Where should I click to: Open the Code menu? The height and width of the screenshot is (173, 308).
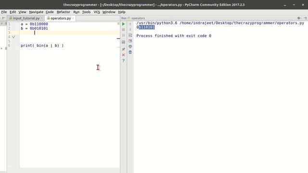(50, 12)
